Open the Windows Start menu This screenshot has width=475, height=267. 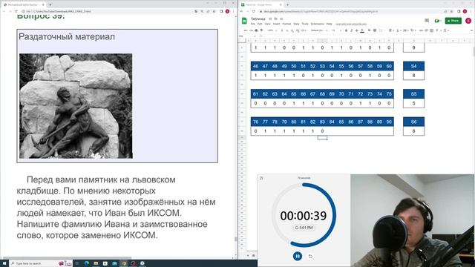click(4, 263)
